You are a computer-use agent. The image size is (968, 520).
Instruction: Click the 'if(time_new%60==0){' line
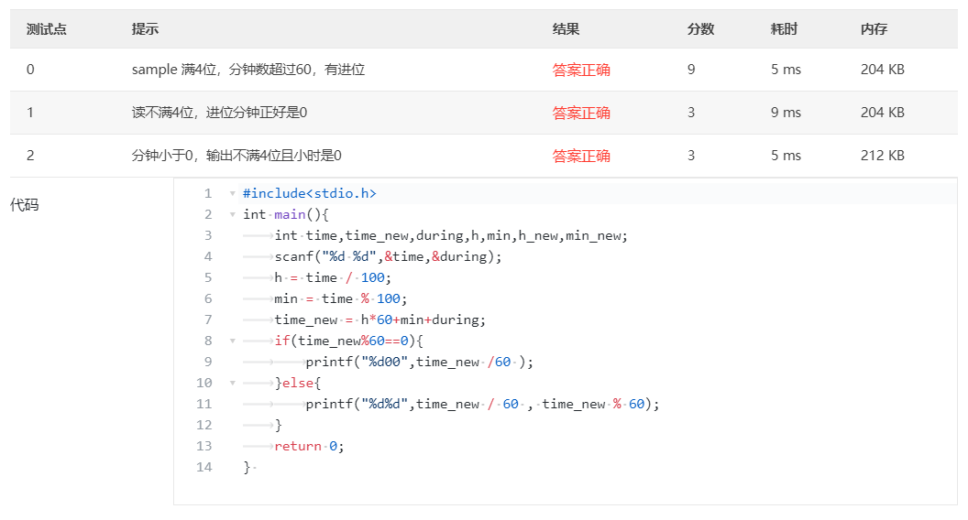point(349,341)
